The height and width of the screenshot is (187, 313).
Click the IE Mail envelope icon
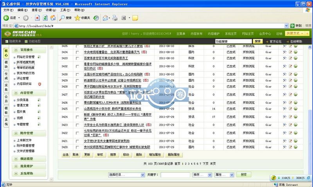click(x=105, y=18)
